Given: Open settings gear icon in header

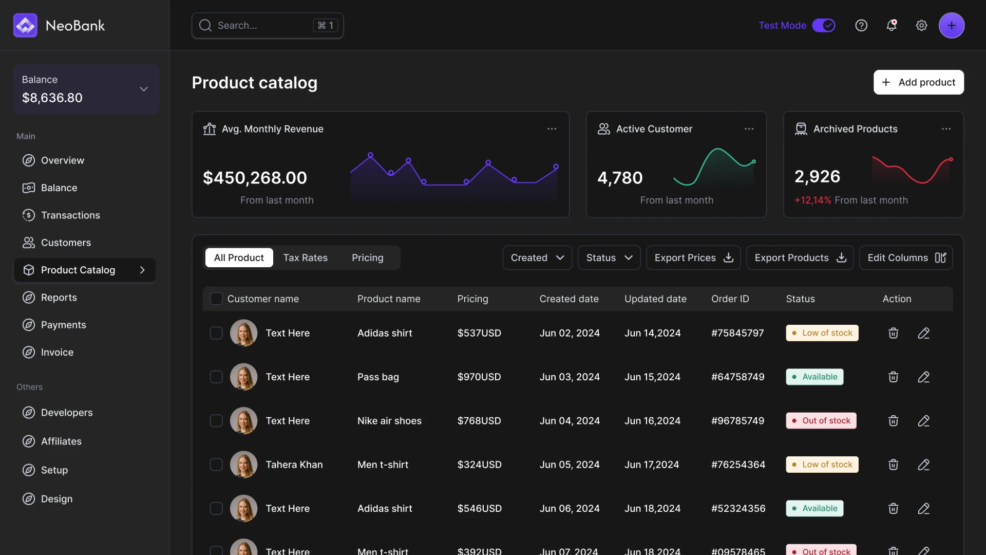Looking at the screenshot, I should coord(922,25).
